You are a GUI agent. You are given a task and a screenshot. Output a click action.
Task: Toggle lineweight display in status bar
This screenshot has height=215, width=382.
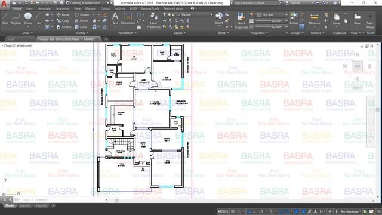click(x=296, y=211)
